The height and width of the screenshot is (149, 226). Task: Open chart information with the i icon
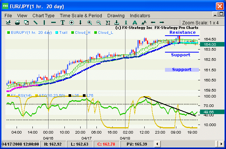click(126, 23)
